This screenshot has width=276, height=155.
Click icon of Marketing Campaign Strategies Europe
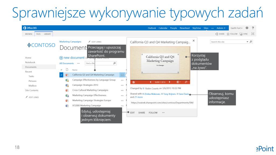point(67,101)
